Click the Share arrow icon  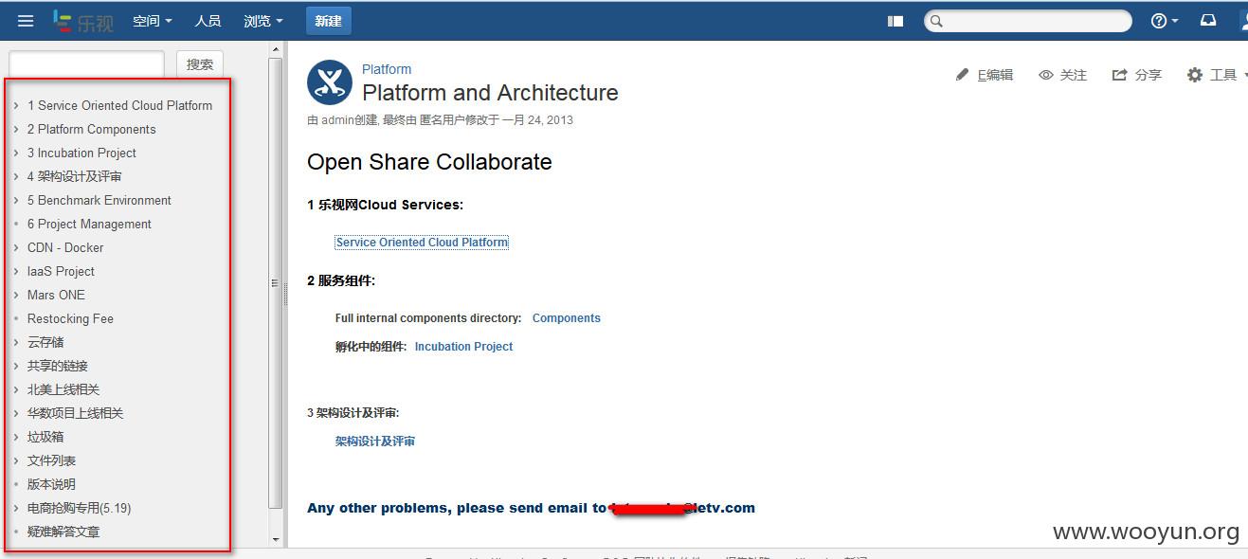(x=1120, y=74)
